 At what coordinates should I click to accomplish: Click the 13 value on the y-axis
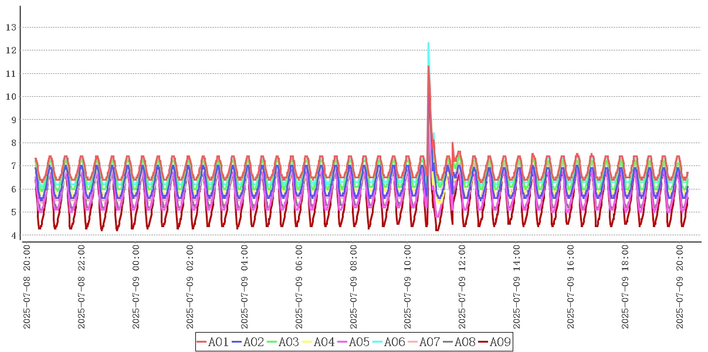pos(11,27)
